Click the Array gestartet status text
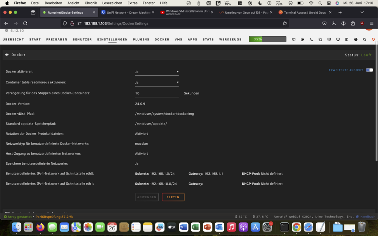The height and width of the screenshot is (236, 378). [18, 217]
